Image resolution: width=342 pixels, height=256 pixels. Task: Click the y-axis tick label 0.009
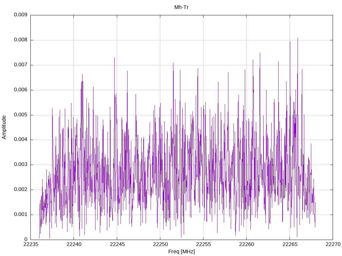pos(21,15)
